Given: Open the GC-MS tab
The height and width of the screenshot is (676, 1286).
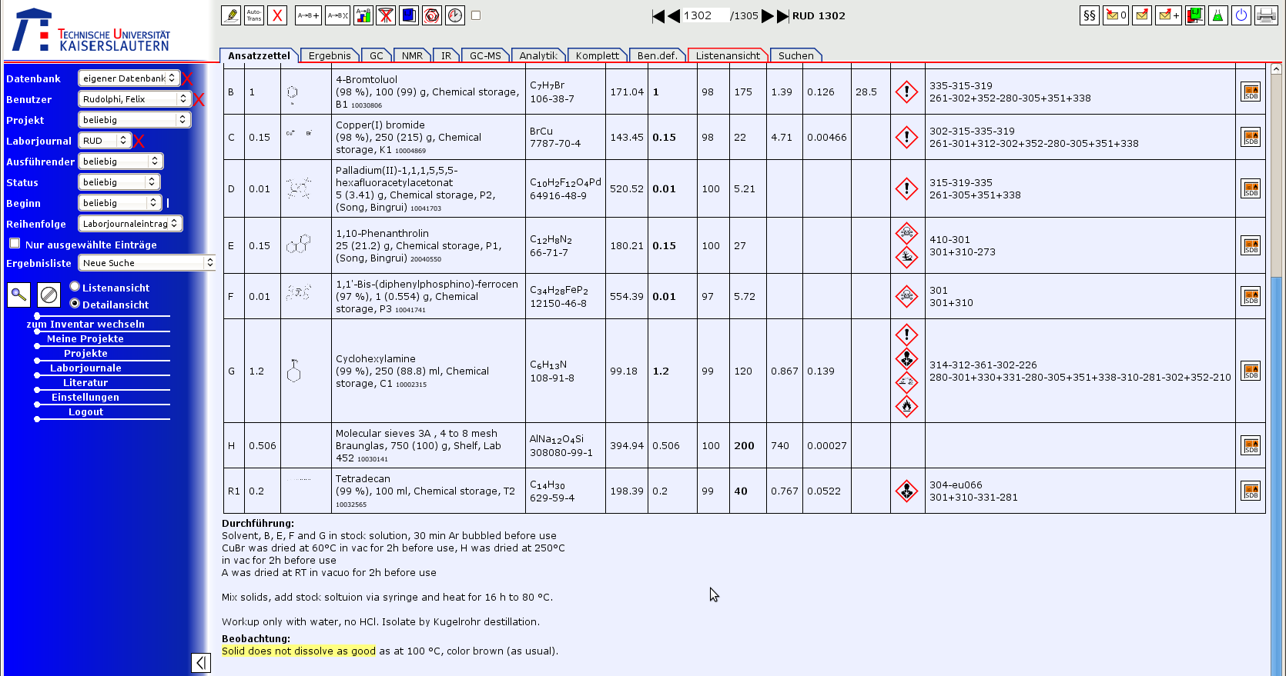Looking at the screenshot, I should (485, 55).
